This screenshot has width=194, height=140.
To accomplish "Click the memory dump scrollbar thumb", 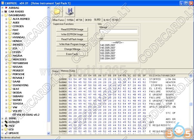I will [x=191, y=104].
